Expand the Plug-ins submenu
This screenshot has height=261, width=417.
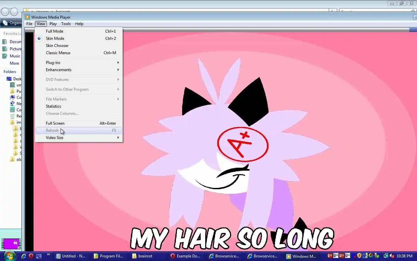coord(79,63)
